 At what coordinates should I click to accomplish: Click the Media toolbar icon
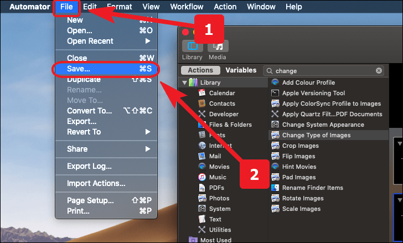coord(218,46)
